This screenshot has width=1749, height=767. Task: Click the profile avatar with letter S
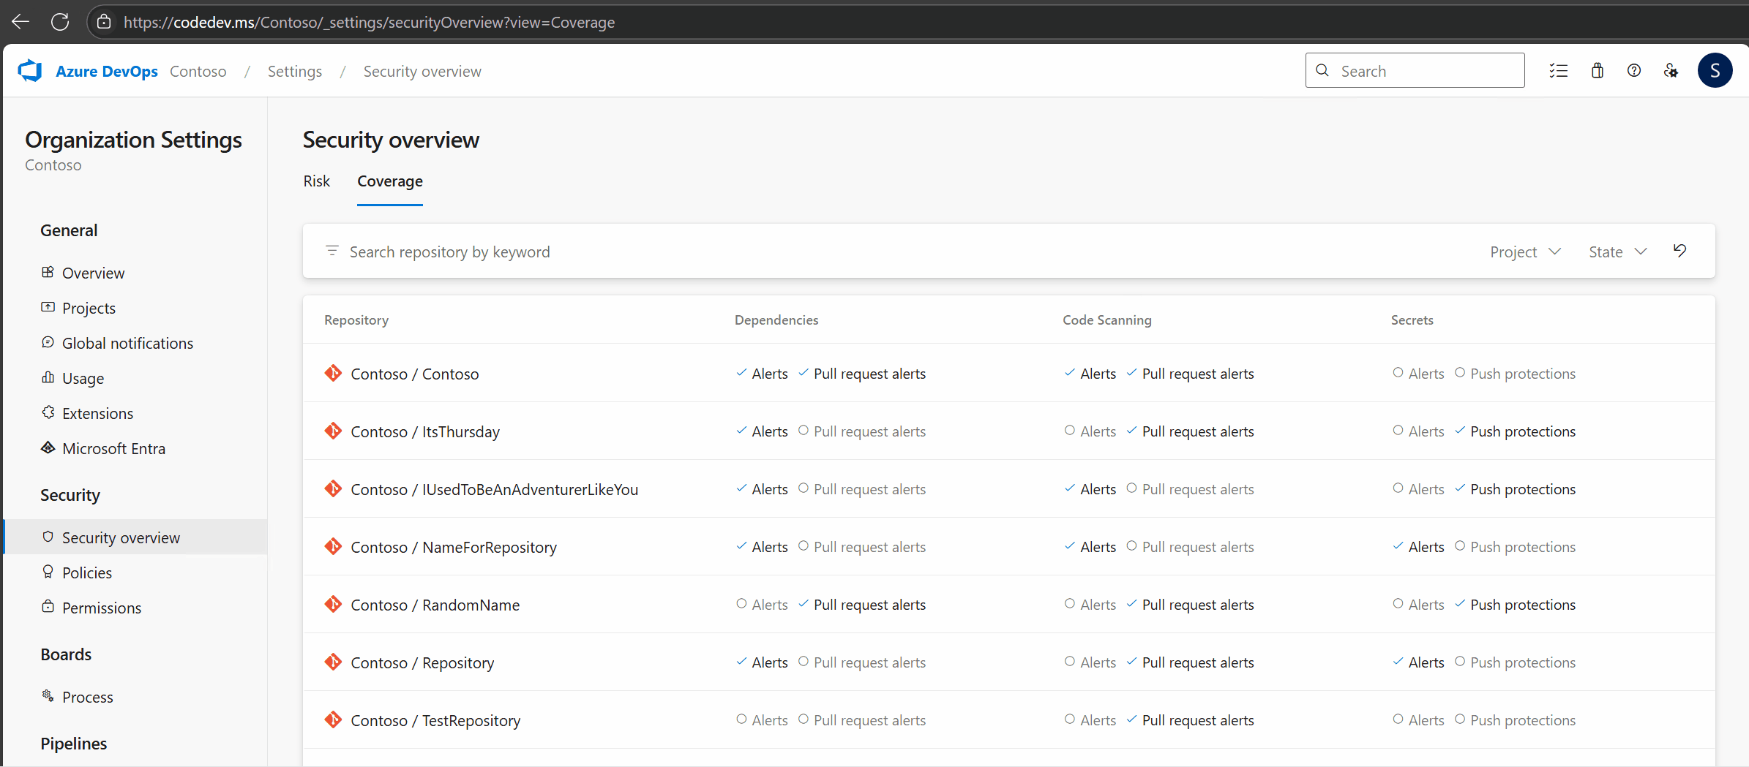pyautogui.click(x=1715, y=70)
